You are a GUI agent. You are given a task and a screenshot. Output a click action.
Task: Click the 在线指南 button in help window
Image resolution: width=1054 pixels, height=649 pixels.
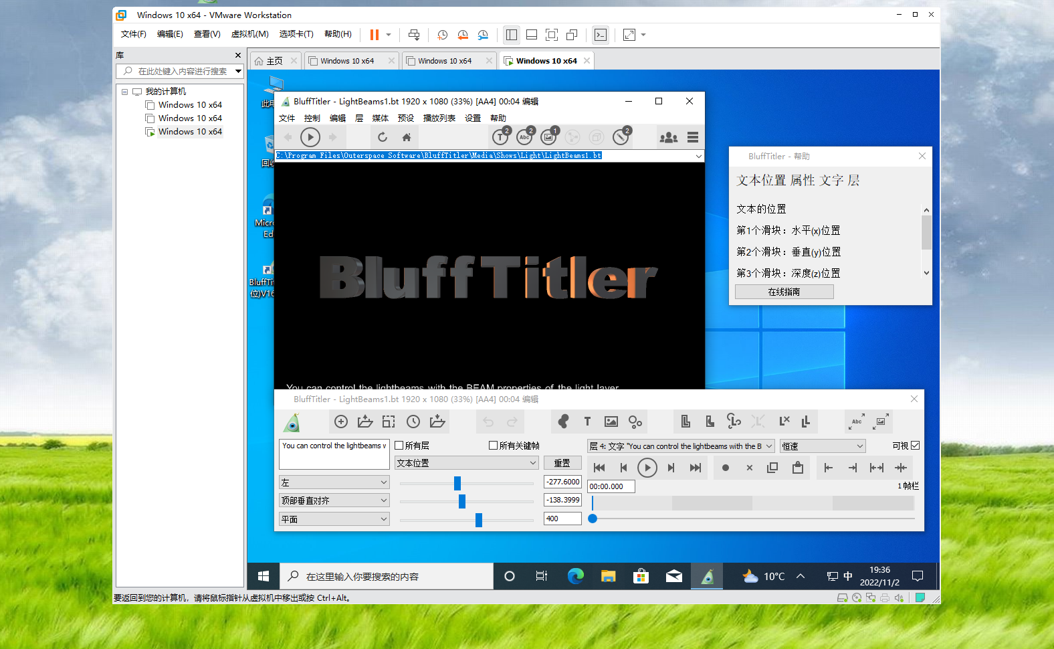(784, 292)
